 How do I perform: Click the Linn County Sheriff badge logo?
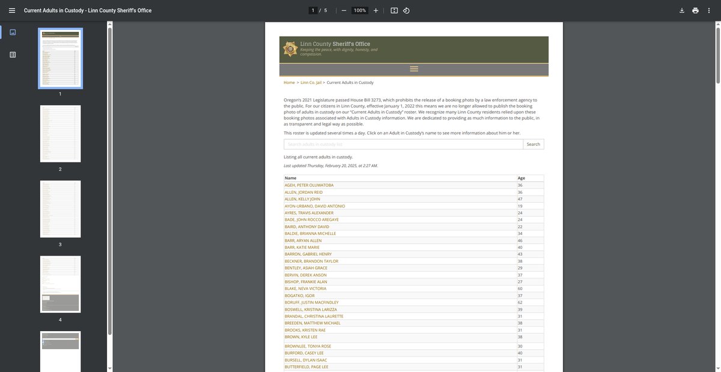tap(290, 49)
